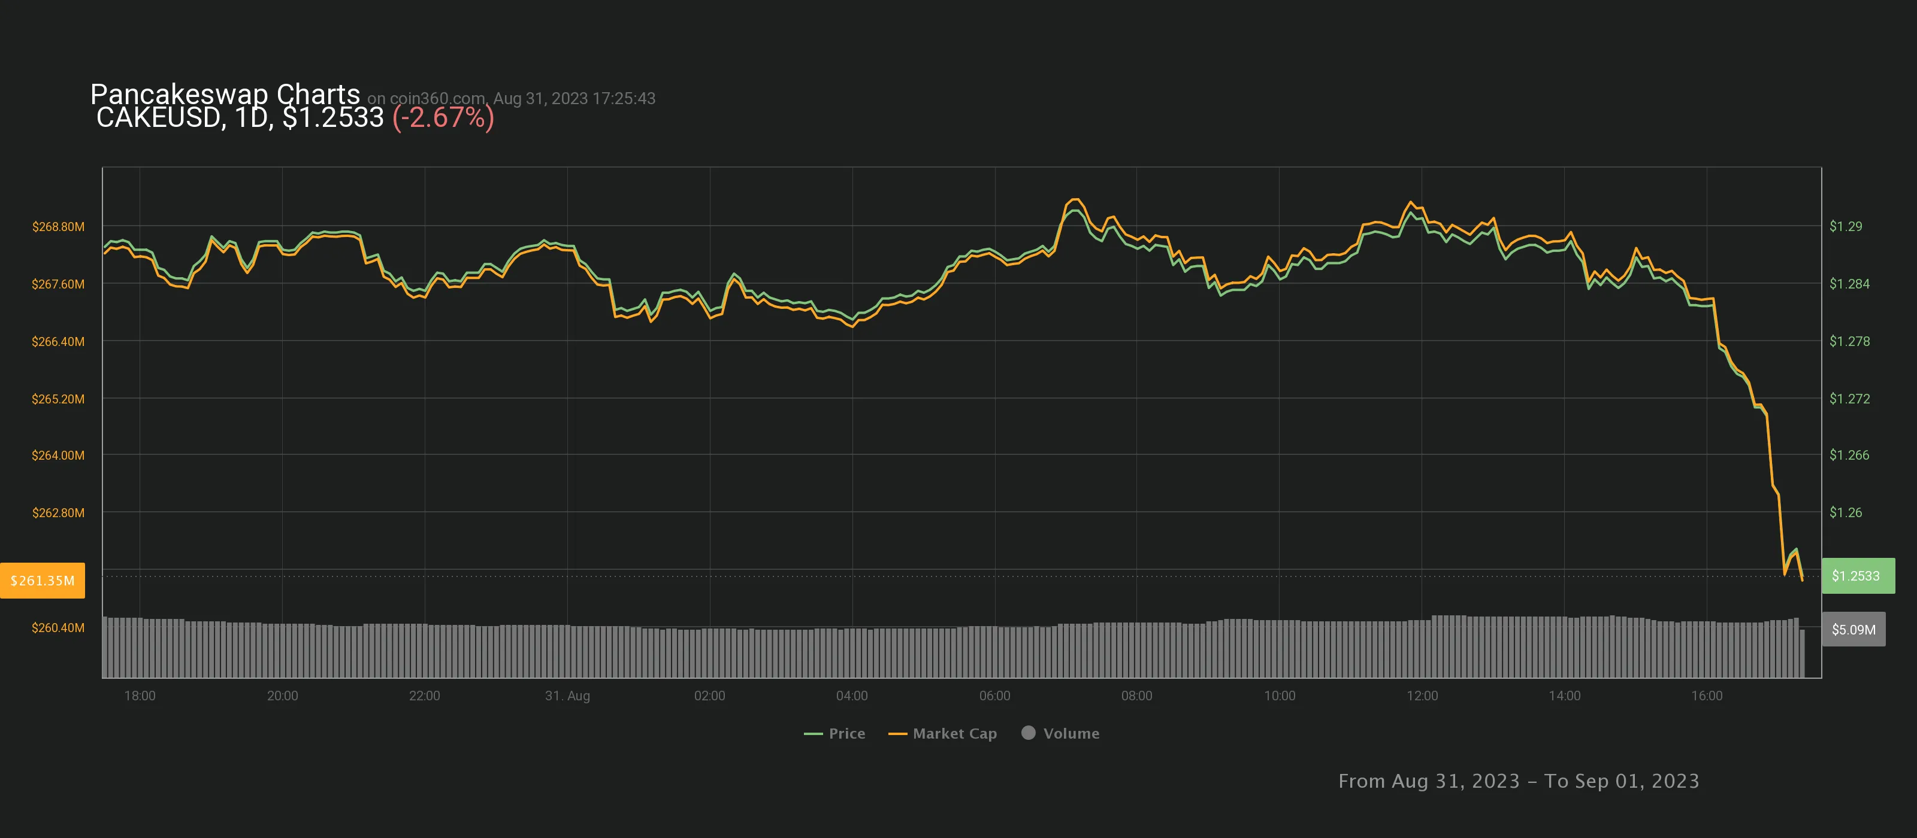This screenshot has width=1917, height=838.
Task: Click the 06:00 time axis label
Action: [994, 695]
